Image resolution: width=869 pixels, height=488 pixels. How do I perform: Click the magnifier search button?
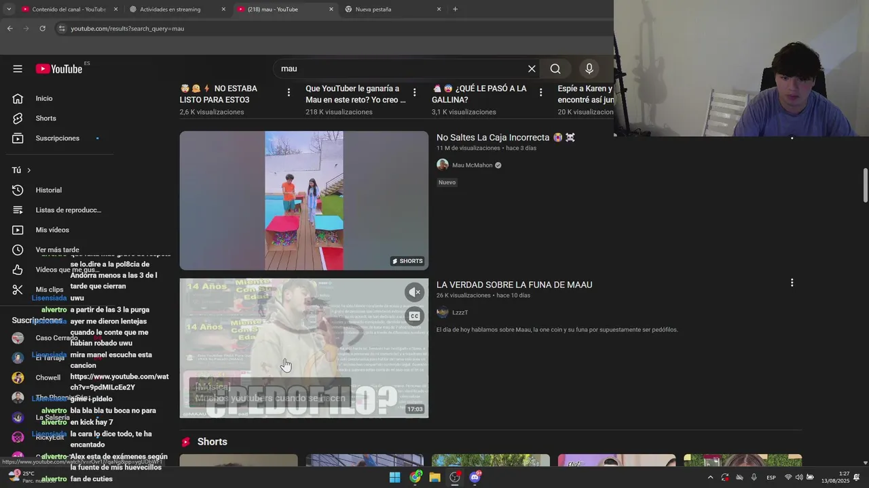(555, 68)
